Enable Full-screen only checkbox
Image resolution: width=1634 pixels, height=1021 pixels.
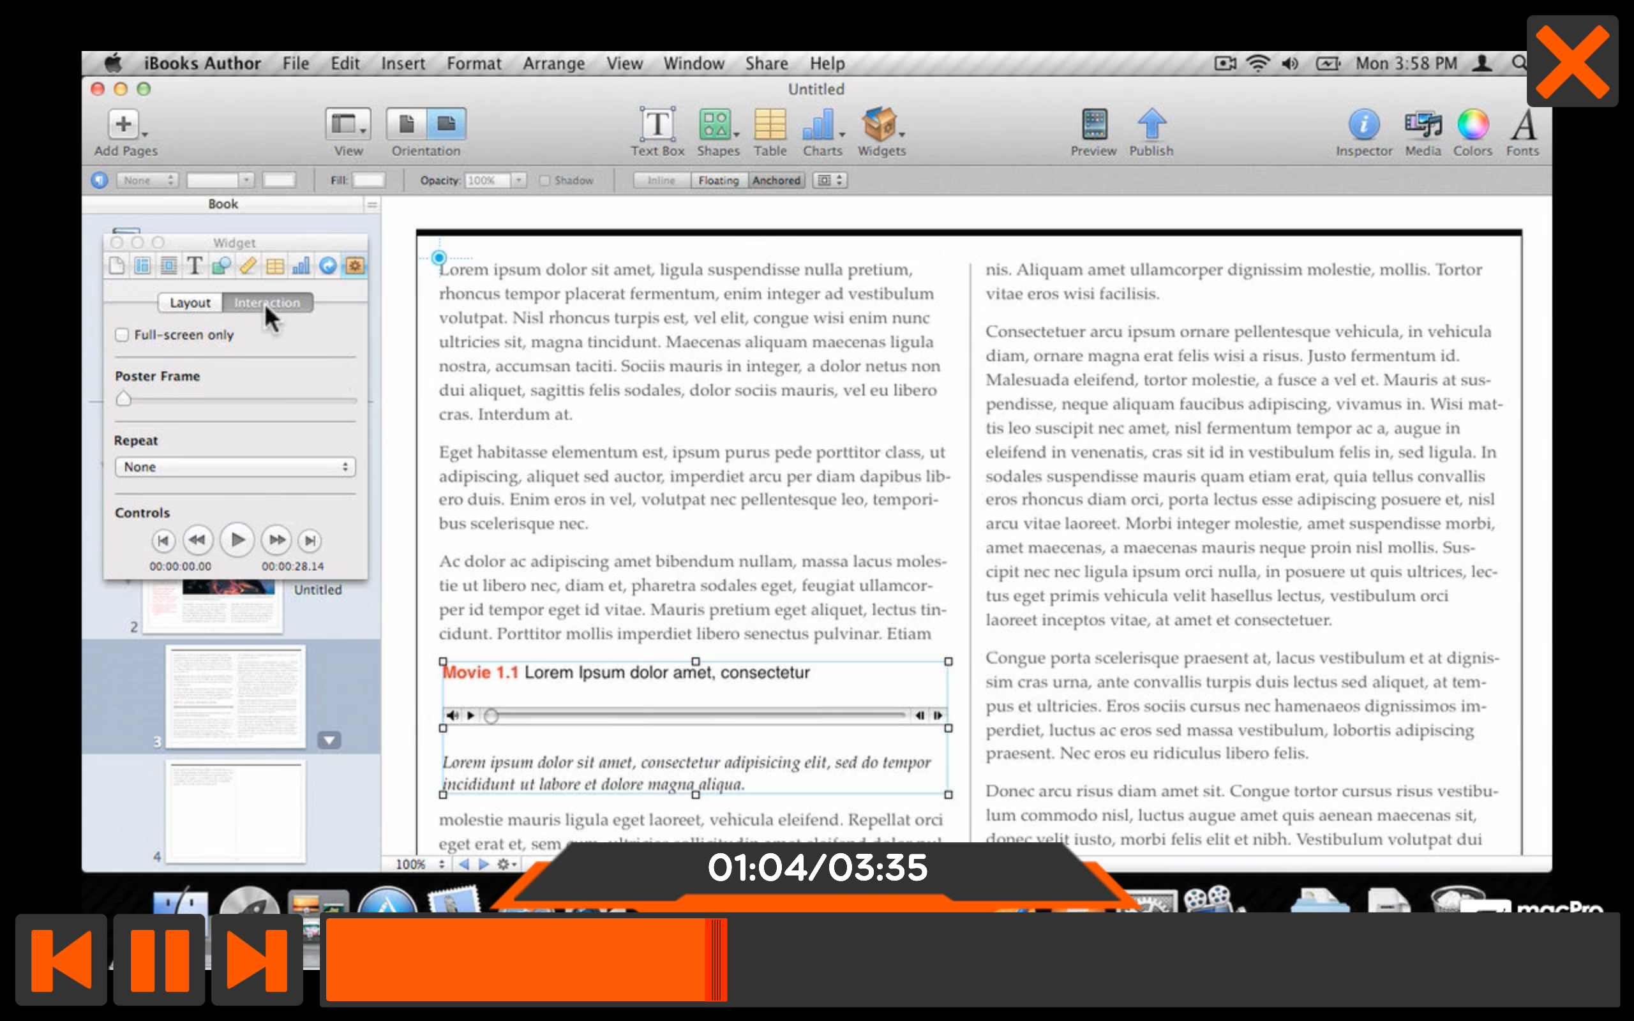[121, 335]
